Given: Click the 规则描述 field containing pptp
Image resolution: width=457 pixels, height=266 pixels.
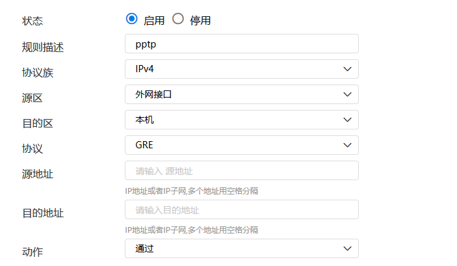Looking at the screenshot, I should 241,44.
